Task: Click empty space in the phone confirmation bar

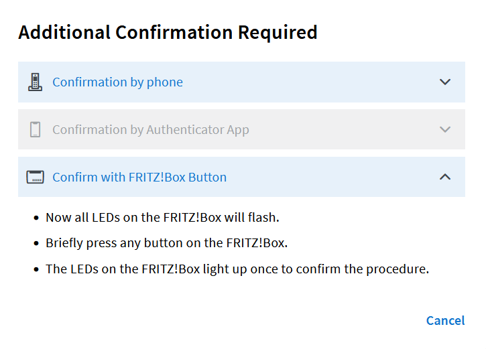Action: click(310, 82)
